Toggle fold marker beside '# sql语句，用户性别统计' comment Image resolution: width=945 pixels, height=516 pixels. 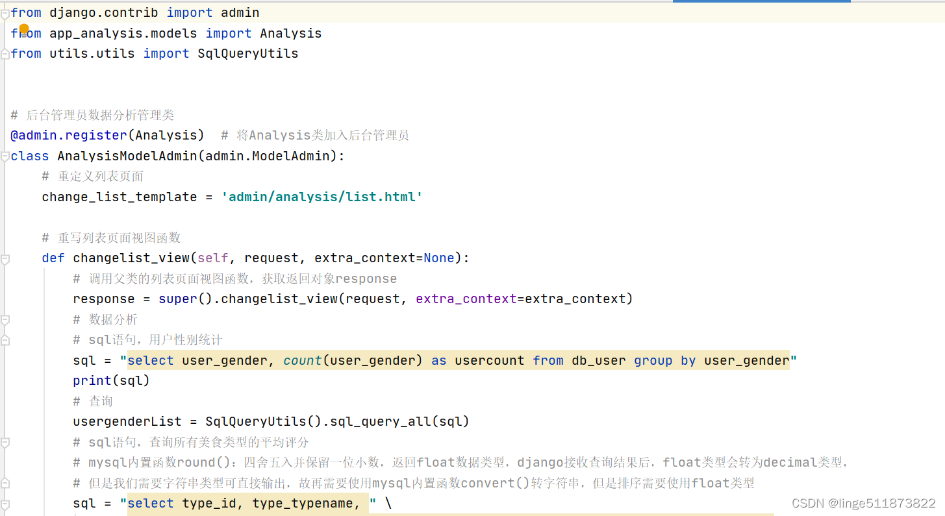coord(5,340)
